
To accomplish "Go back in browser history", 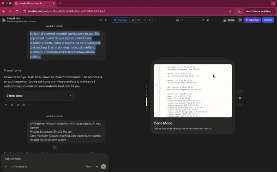I will coord(4,11).
